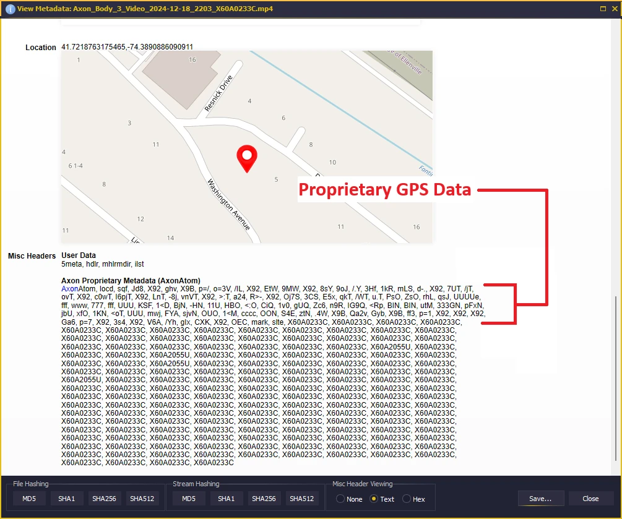Compute the File Hashing SHA256
Image resolution: width=622 pixels, height=519 pixels.
[x=105, y=499]
